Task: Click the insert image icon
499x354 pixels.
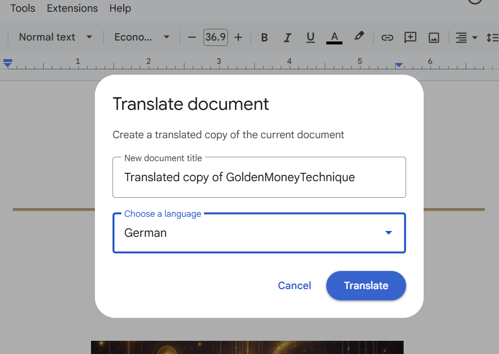Action: pyautogui.click(x=434, y=38)
